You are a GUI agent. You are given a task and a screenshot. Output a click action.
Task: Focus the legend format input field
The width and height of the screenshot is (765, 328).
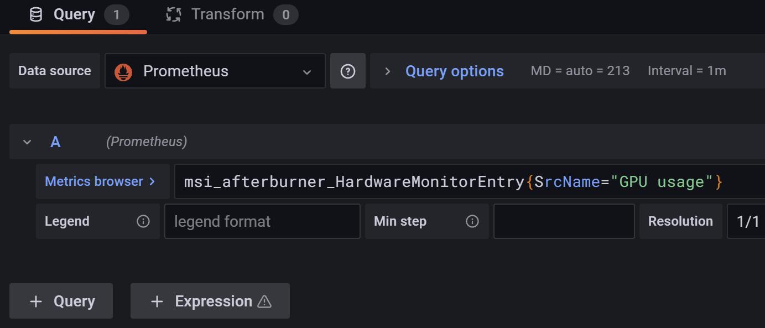point(262,221)
